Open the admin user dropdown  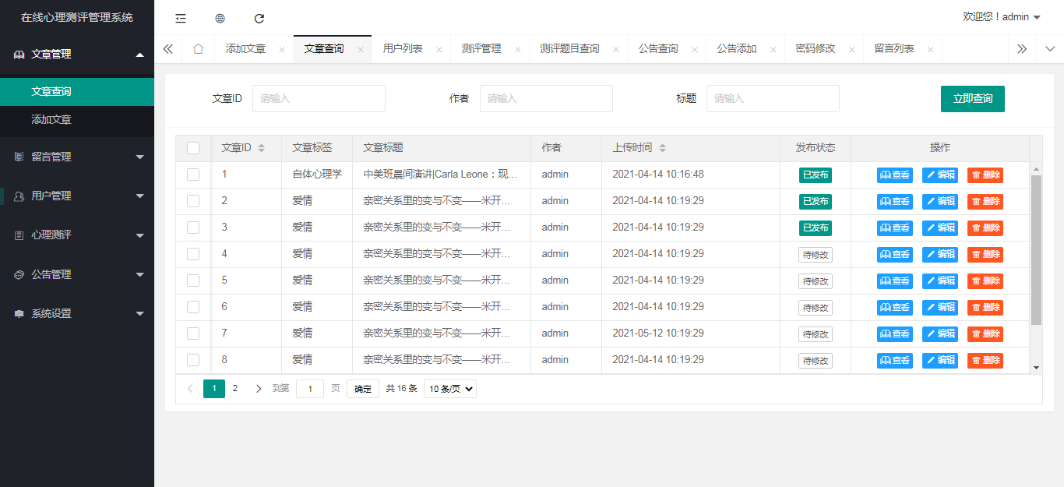pos(1002,17)
